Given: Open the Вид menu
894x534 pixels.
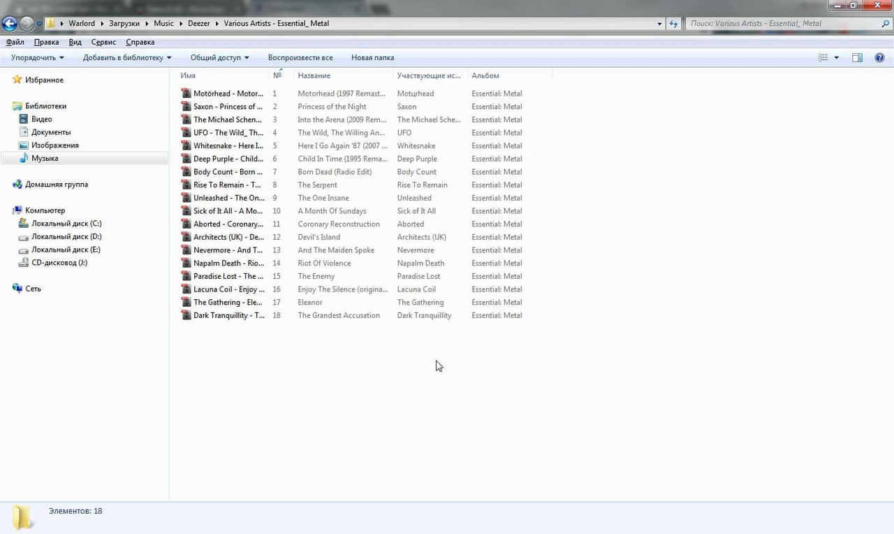Looking at the screenshot, I should tap(75, 43).
